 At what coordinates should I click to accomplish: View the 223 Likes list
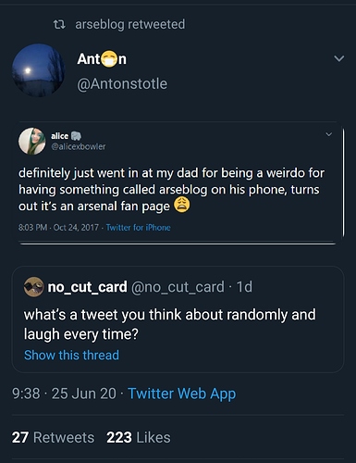pyautogui.click(x=139, y=437)
